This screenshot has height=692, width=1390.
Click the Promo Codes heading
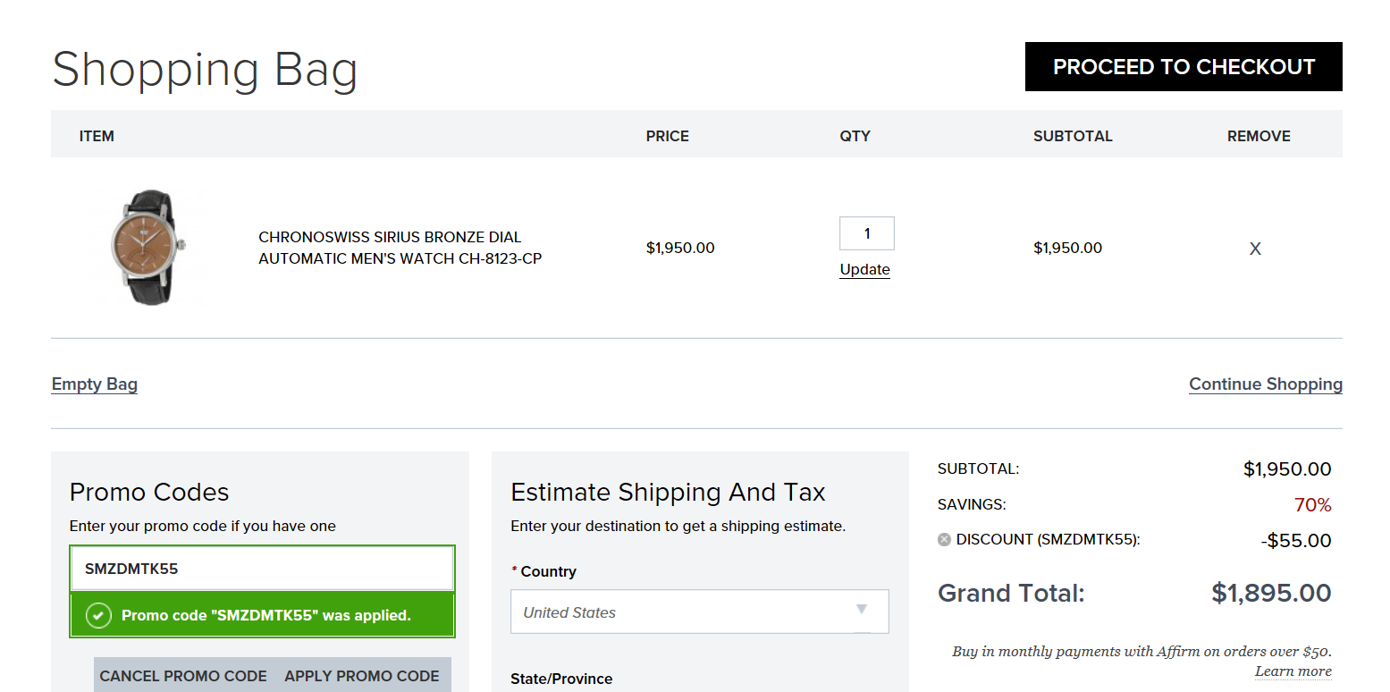149,492
